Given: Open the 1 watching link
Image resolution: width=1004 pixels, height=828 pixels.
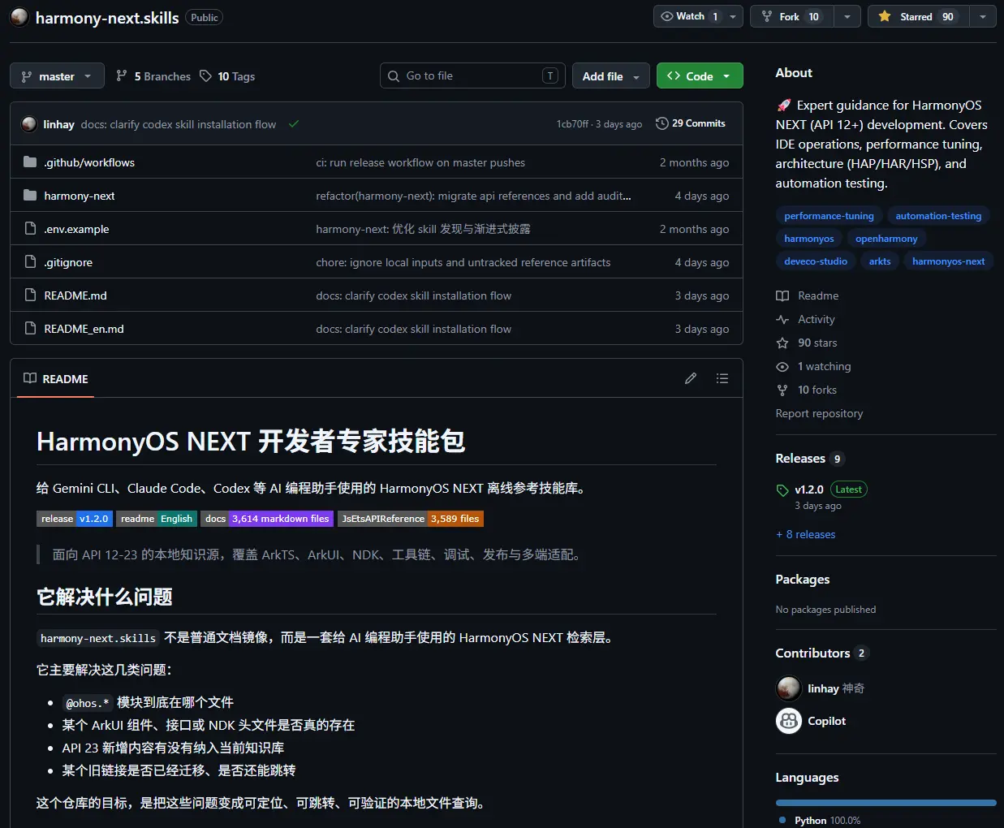Looking at the screenshot, I should 813,366.
